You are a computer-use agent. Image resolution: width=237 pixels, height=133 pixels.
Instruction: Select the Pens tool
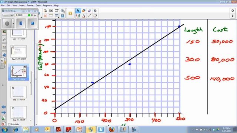78,16
